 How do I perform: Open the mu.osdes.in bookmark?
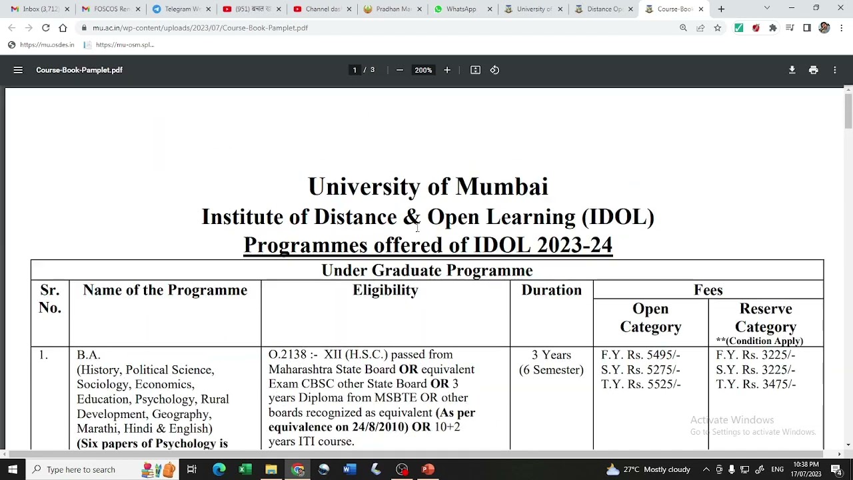(41, 45)
